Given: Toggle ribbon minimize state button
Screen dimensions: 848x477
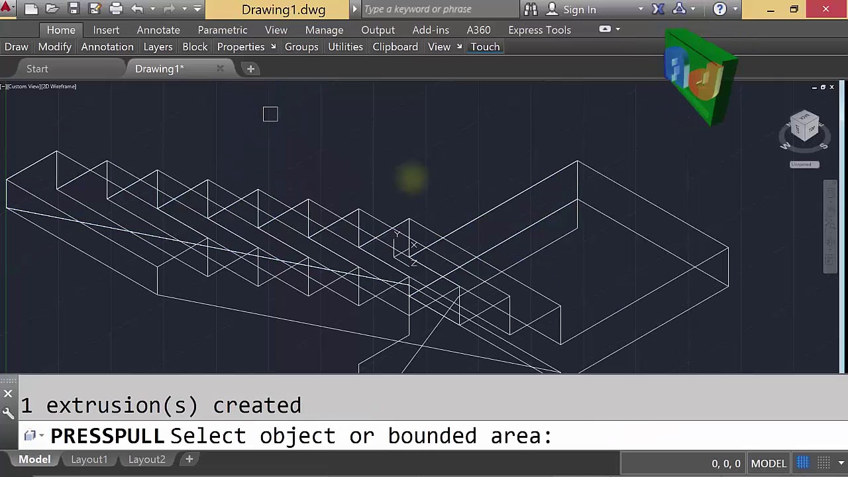Looking at the screenshot, I should (605, 29).
